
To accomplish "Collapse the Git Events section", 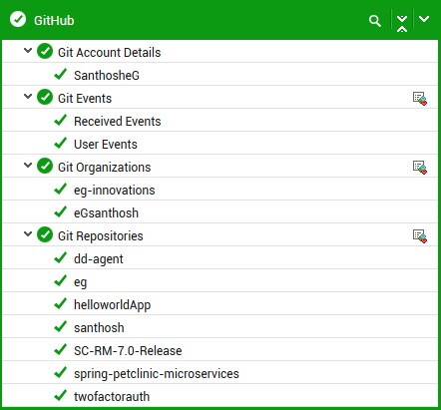I will (x=28, y=97).
